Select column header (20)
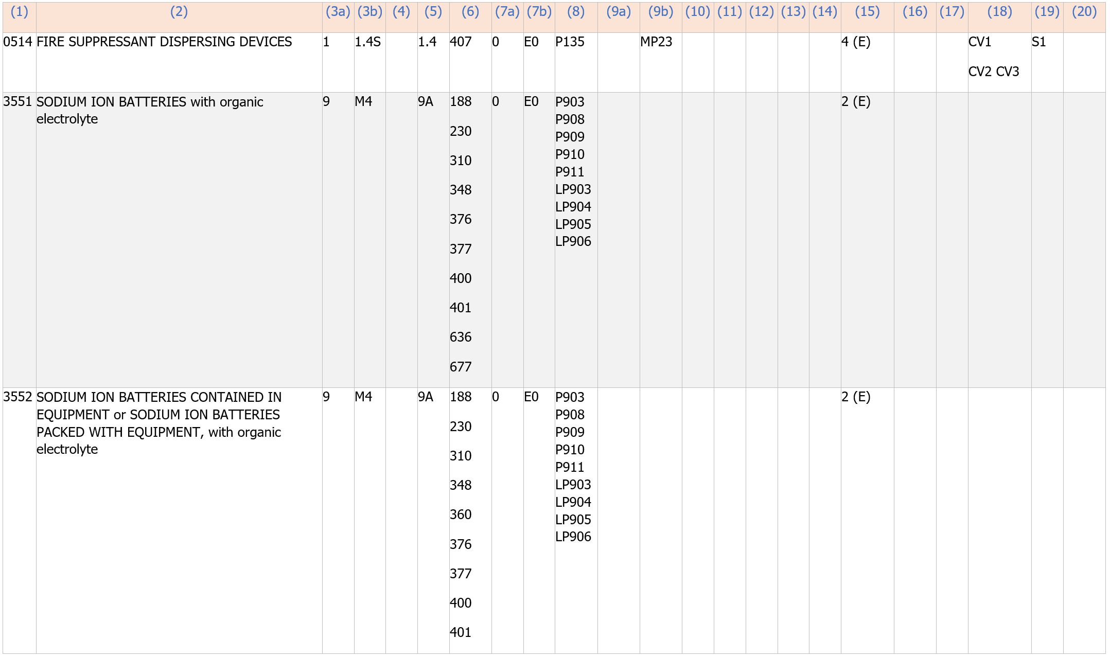 click(1084, 12)
